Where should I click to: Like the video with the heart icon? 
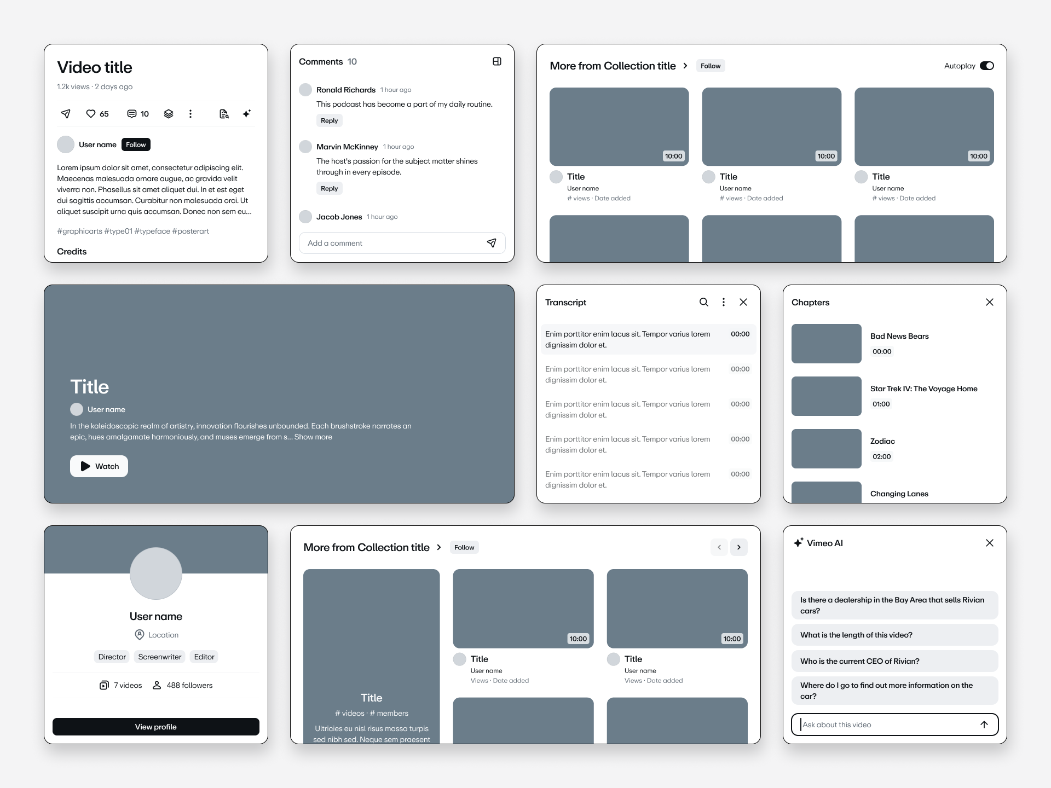point(91,114)
